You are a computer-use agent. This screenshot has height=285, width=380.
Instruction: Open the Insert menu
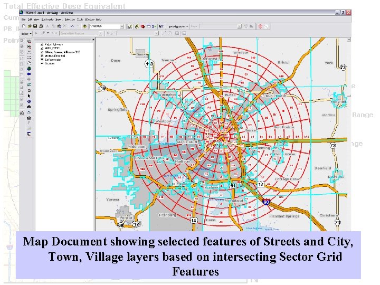pos(59,20)
